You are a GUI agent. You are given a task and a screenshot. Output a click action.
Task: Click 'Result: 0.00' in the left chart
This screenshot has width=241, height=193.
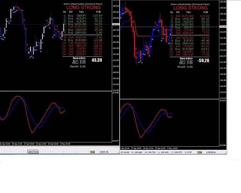(x=78, y=66)
